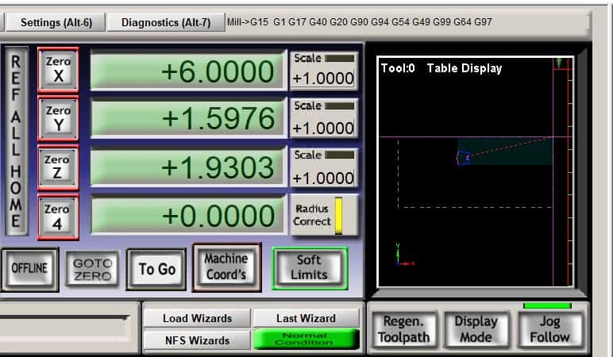The height and width of the screenshot is (357, 613).
Task: Click the blue tool marker in toolpath view
Action: (463, 158)
